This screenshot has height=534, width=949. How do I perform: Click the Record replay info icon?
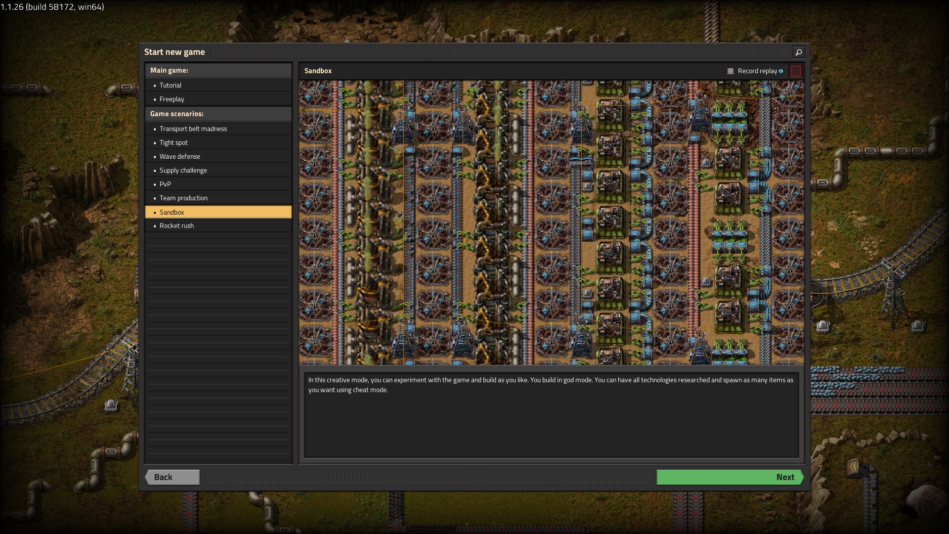(x=781, y=71)
